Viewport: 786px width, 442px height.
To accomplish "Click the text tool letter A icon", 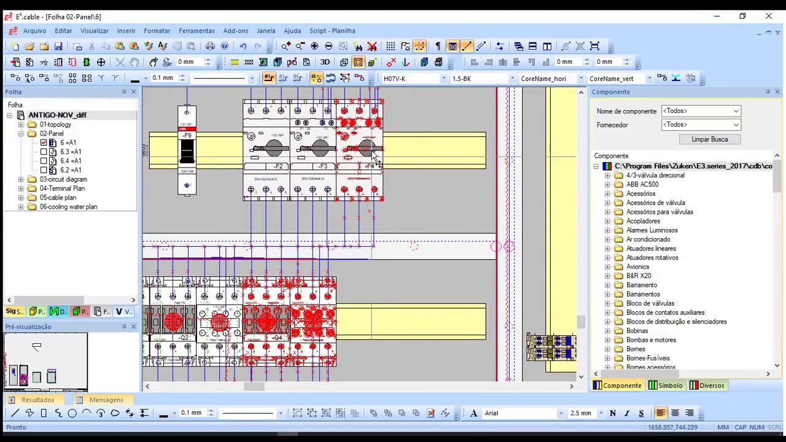I will point(474,413).
